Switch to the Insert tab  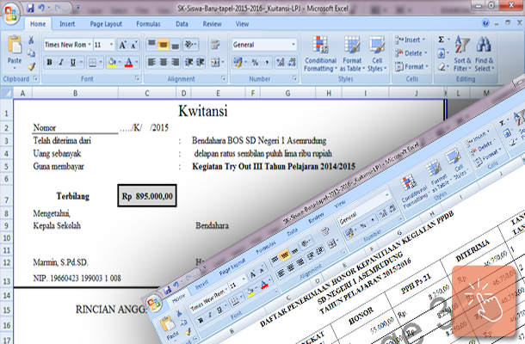(67, 24)
